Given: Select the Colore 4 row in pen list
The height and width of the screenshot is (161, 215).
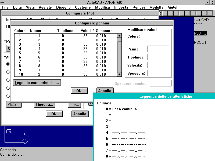Looking at the screenshot, I should coord(66,49).
